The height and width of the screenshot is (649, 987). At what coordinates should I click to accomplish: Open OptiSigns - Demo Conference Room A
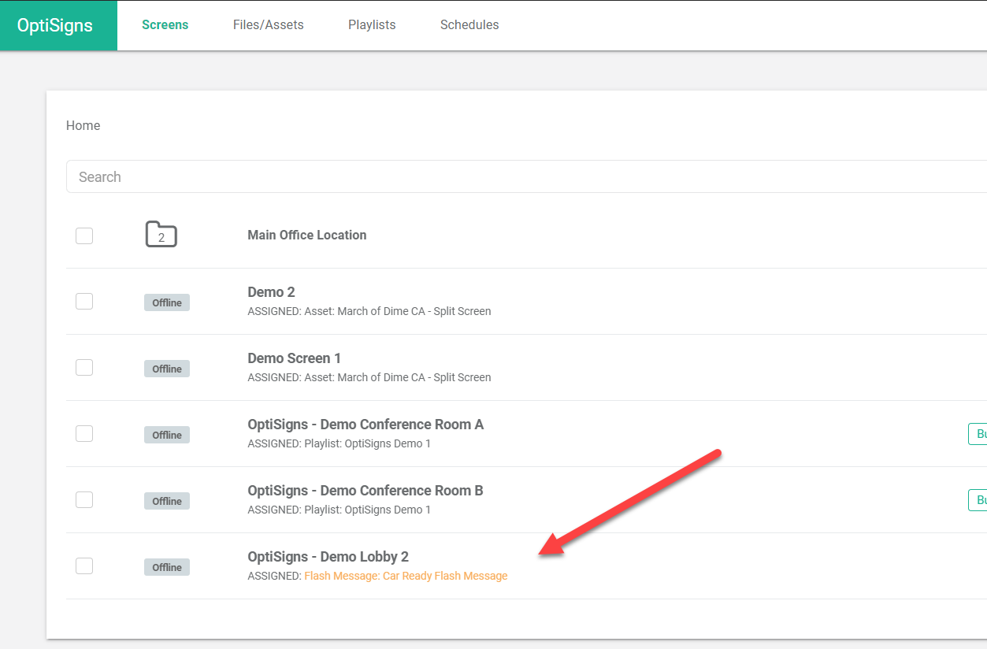pos(365,425)
